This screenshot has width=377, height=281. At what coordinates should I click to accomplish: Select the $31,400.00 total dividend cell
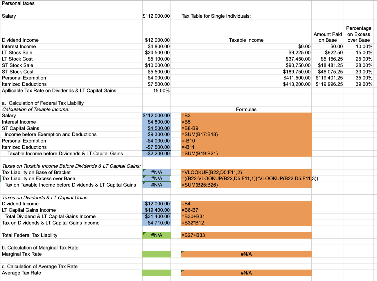156,216
